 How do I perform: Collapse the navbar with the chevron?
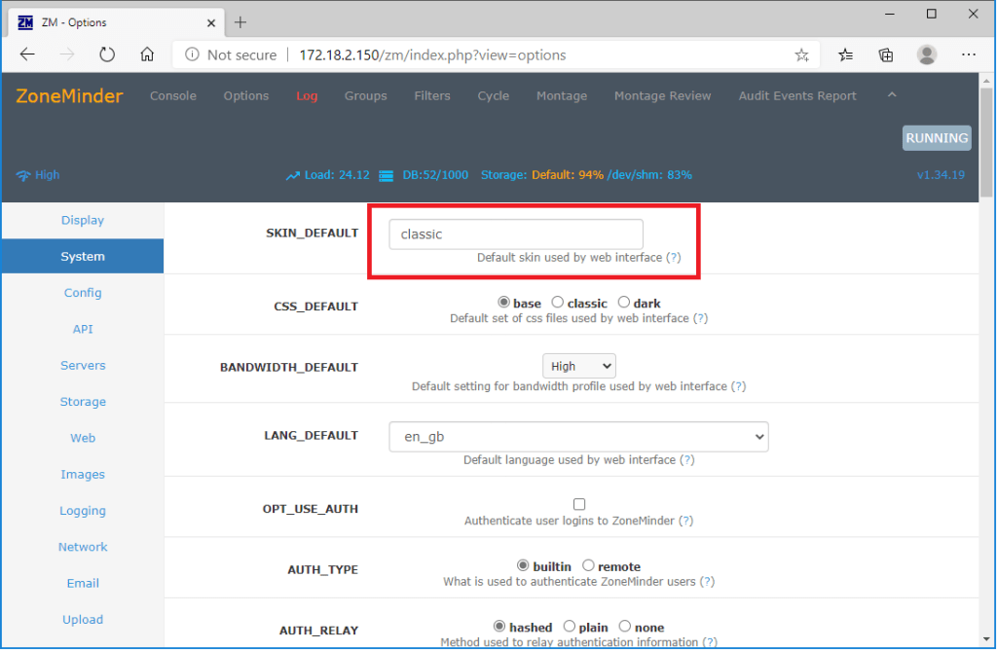(x=892, y=94)
